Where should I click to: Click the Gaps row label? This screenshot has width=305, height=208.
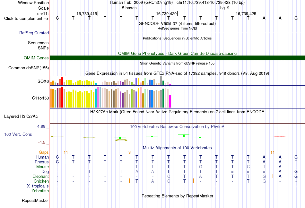pos(44,152)
